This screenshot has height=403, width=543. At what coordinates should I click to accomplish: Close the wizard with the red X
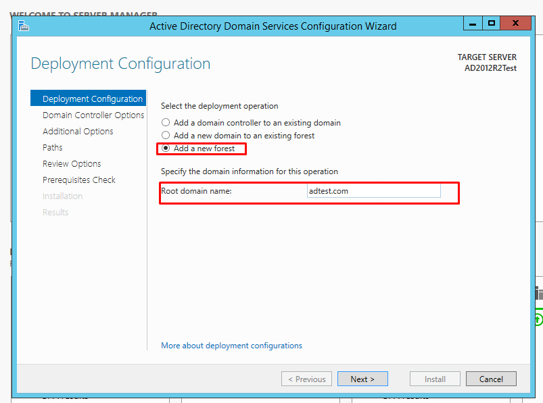click(x=516, y=24)
